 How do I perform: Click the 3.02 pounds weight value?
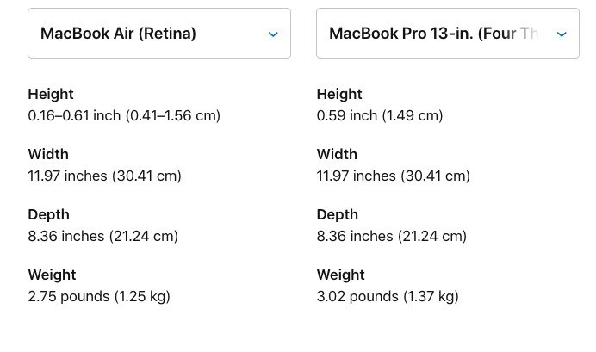click(x=388, y=297)
